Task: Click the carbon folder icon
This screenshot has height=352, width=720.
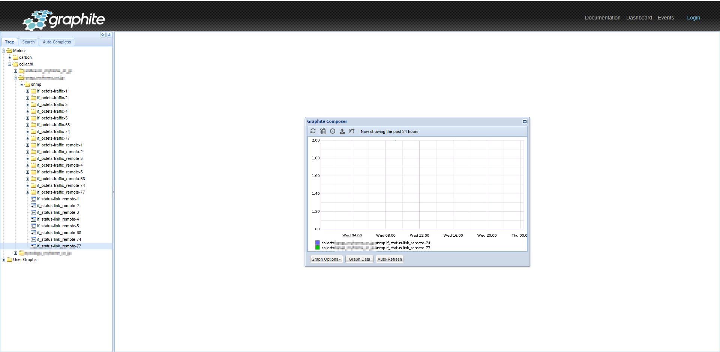Action: (x=15, y=57)
